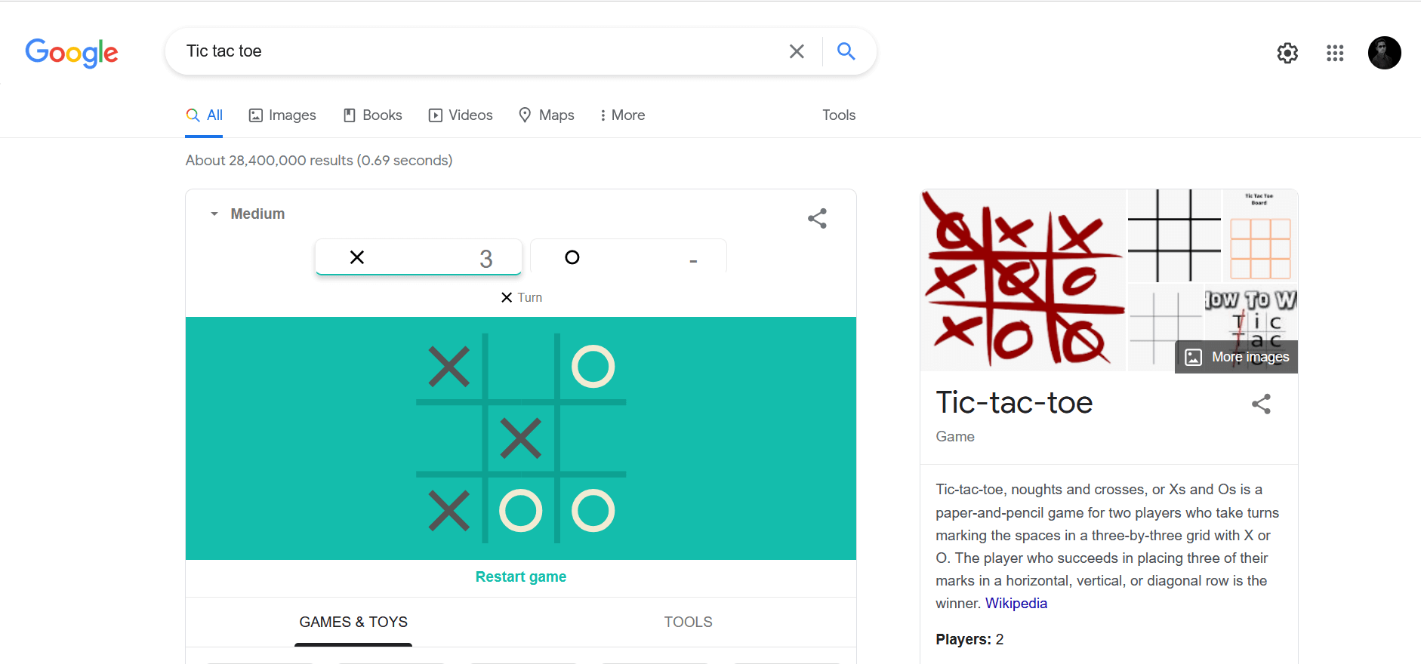
Task: Select the O player score box
Action: pos(628,257)
